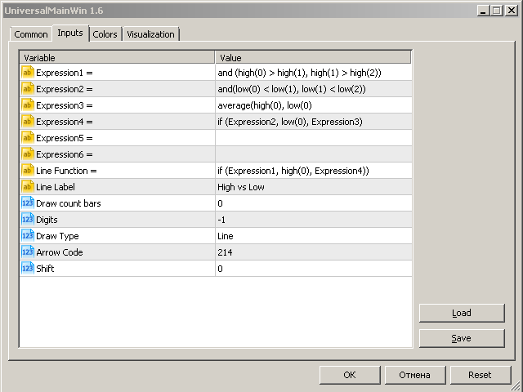Click the Variable column header
The height and width of the screenshot is (392, 523).
coord(118,58)
